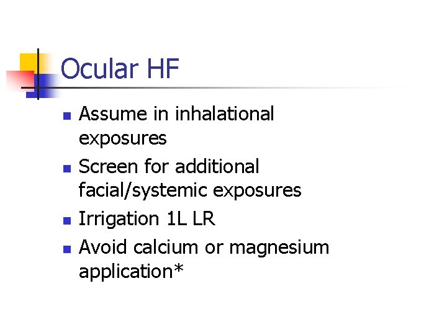Click the word "exposures" under first bullet
This screenshot has height=335, width=447.
tap(122, 138)
